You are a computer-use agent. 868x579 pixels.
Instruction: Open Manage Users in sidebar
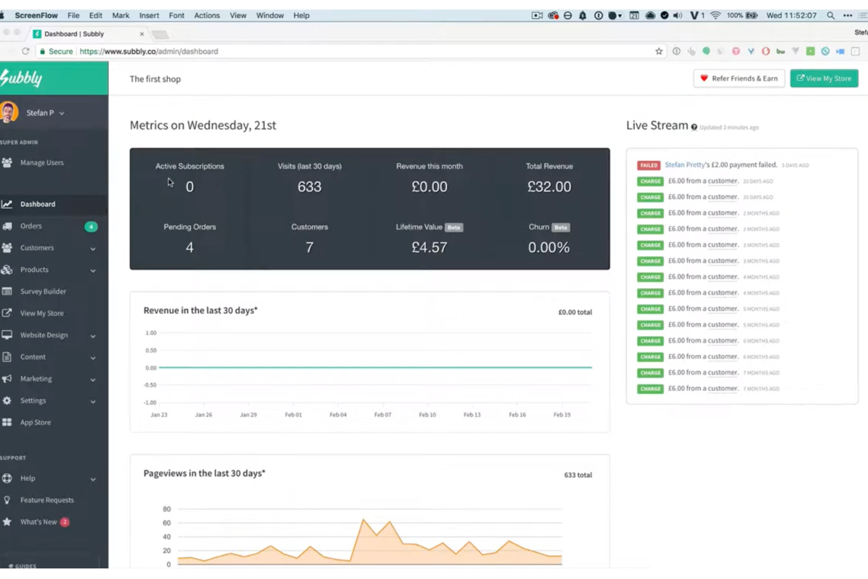point(42,162)
